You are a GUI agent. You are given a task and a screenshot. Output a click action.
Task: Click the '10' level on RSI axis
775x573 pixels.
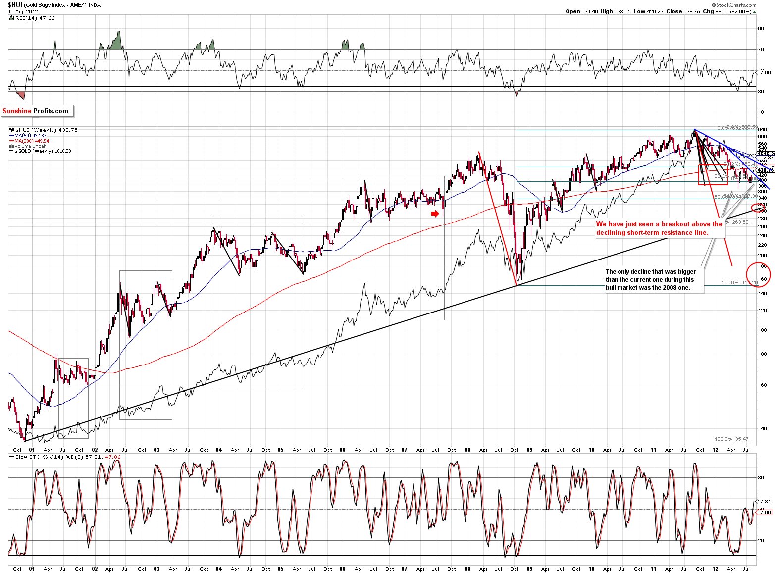coord(761,112)
